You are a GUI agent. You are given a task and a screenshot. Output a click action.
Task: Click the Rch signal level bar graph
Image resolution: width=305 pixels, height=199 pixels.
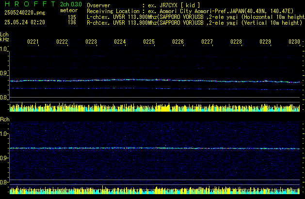(x=155, y=190)
